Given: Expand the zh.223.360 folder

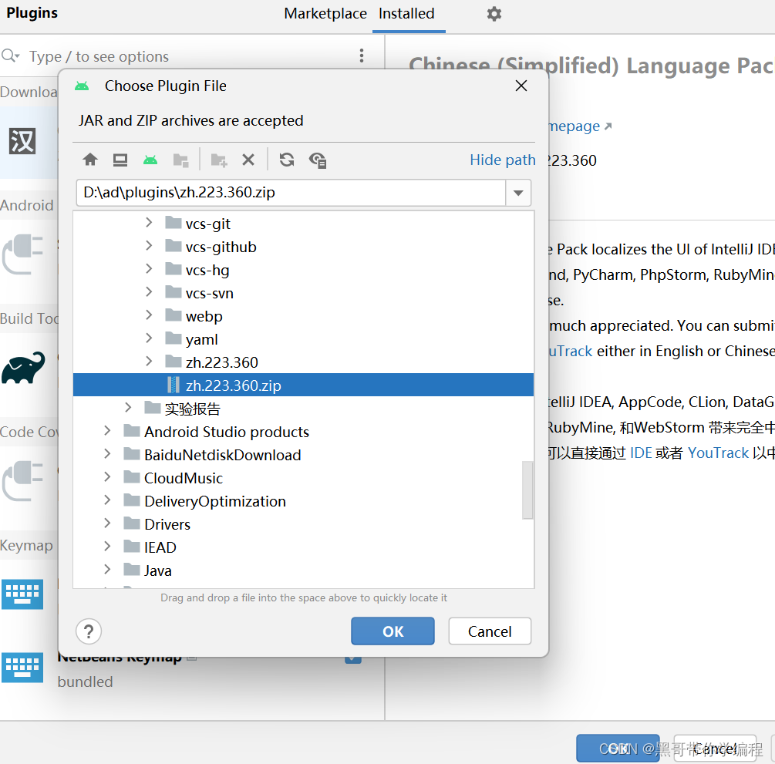Looking at the screenshot, I should pos(149,362).
